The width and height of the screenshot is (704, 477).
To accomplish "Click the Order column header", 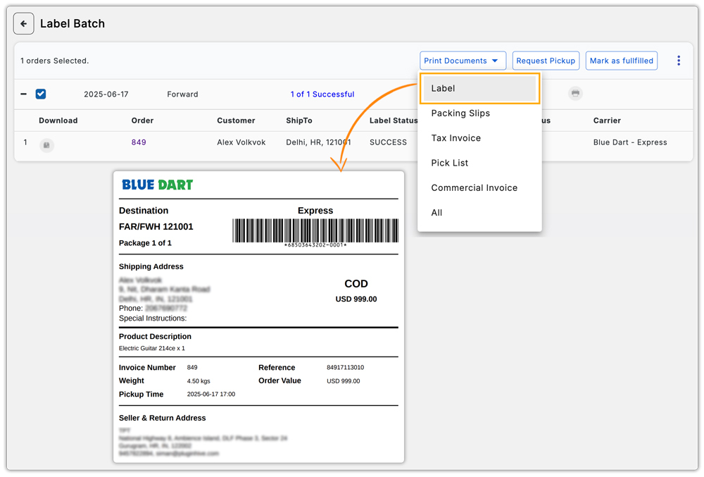I will pos(142,120).
